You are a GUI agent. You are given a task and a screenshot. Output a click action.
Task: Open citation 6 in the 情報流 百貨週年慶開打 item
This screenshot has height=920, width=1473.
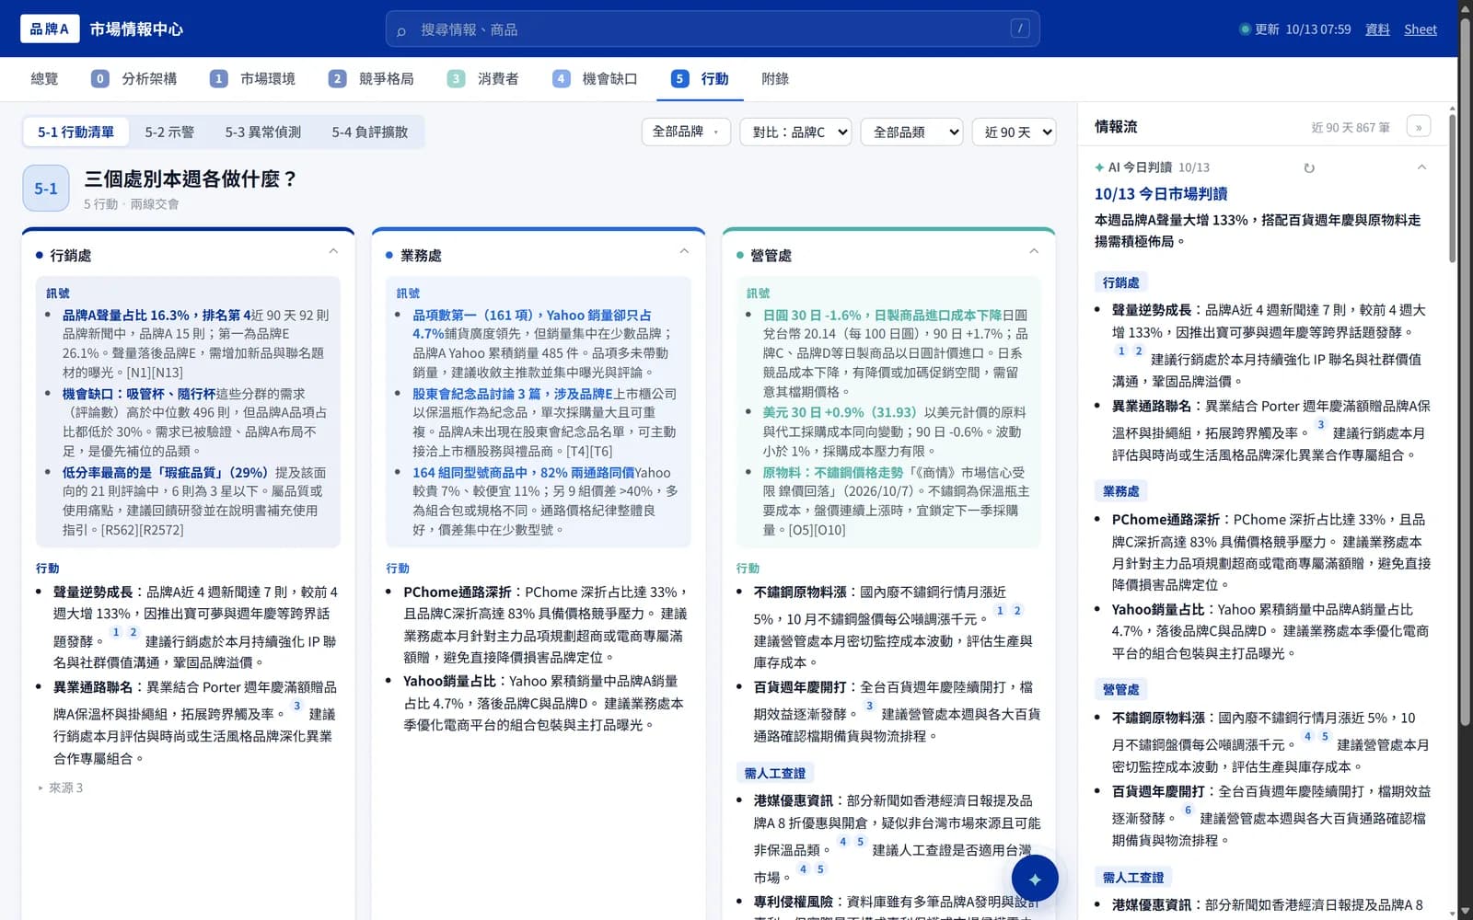coord(1188,811)
